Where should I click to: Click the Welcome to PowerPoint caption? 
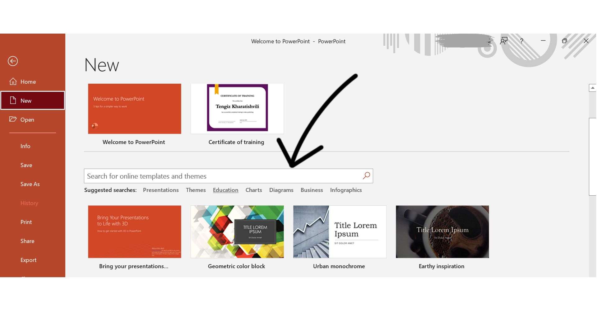coord(134,142)
